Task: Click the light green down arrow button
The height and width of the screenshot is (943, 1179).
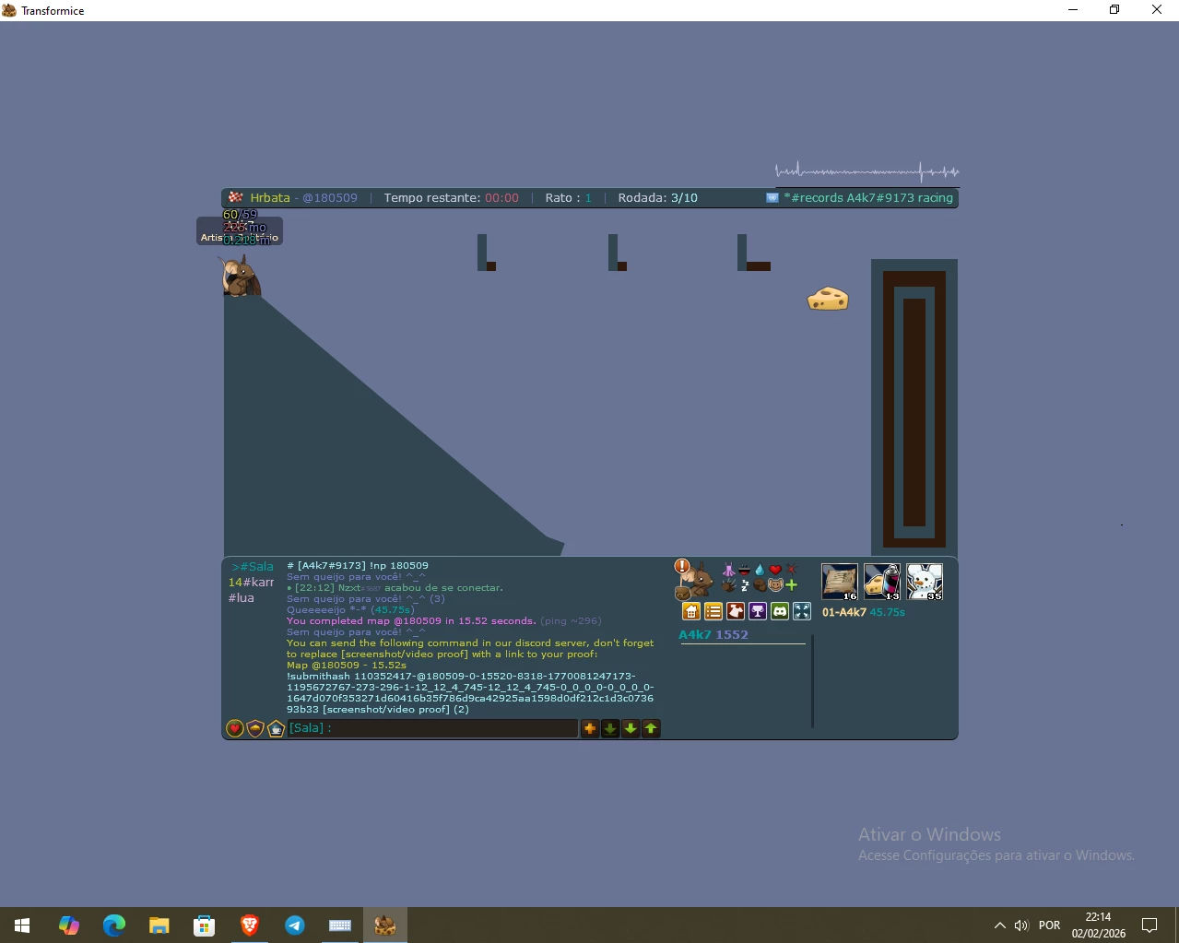Action: (x=631, y=728)
